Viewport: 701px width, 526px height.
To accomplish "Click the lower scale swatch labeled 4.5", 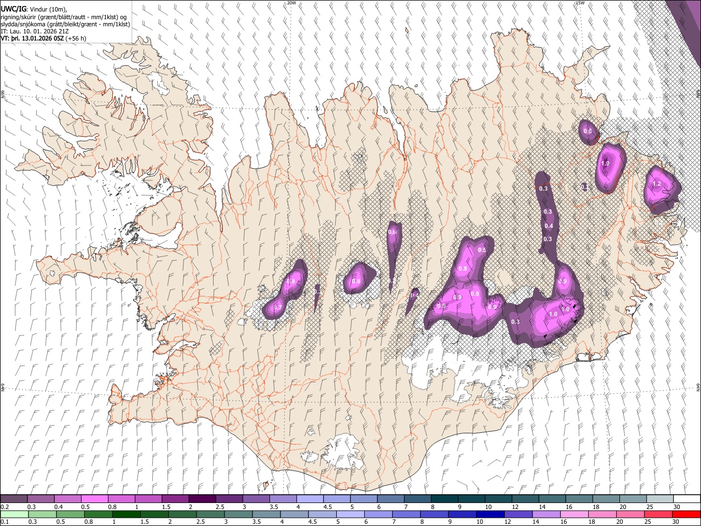I will (321, 514).
